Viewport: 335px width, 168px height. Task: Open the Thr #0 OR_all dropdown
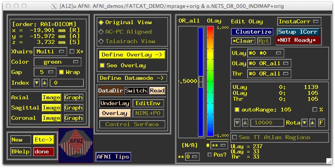click(269, 74)
